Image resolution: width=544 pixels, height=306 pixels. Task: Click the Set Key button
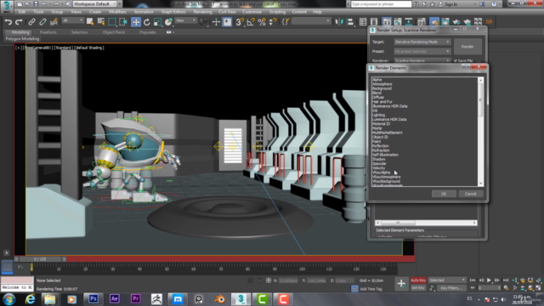(x=418, y=288)
